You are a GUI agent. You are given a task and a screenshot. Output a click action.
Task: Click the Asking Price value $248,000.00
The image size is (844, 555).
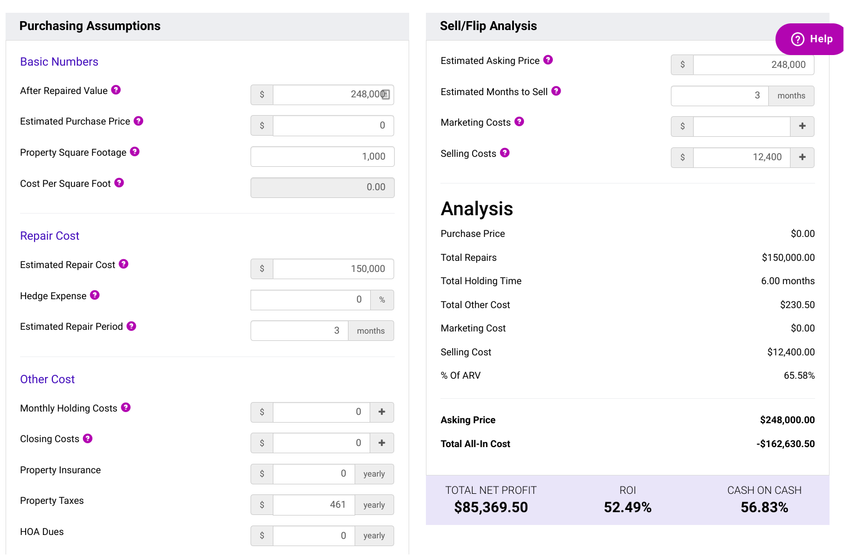(x=787, y=420)
